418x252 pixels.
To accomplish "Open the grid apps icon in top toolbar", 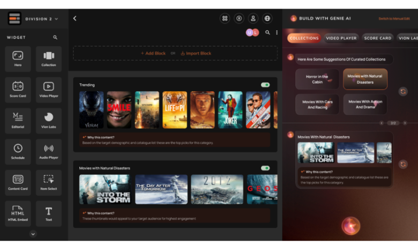I will coord(225,18).
